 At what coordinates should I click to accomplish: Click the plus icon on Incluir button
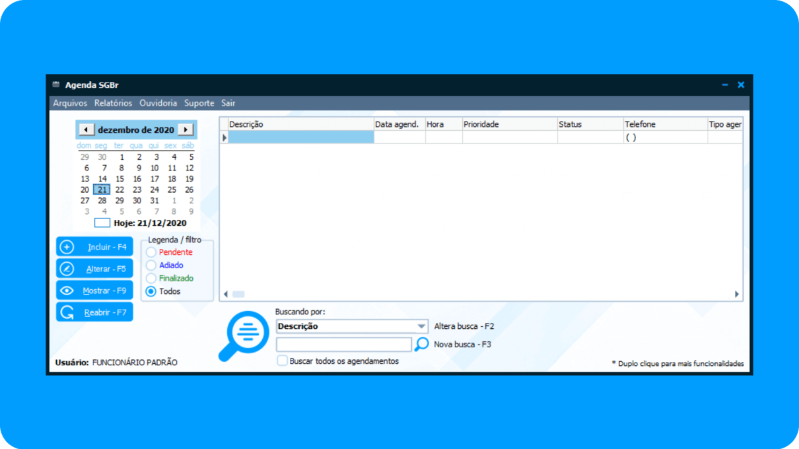[67, 247]
